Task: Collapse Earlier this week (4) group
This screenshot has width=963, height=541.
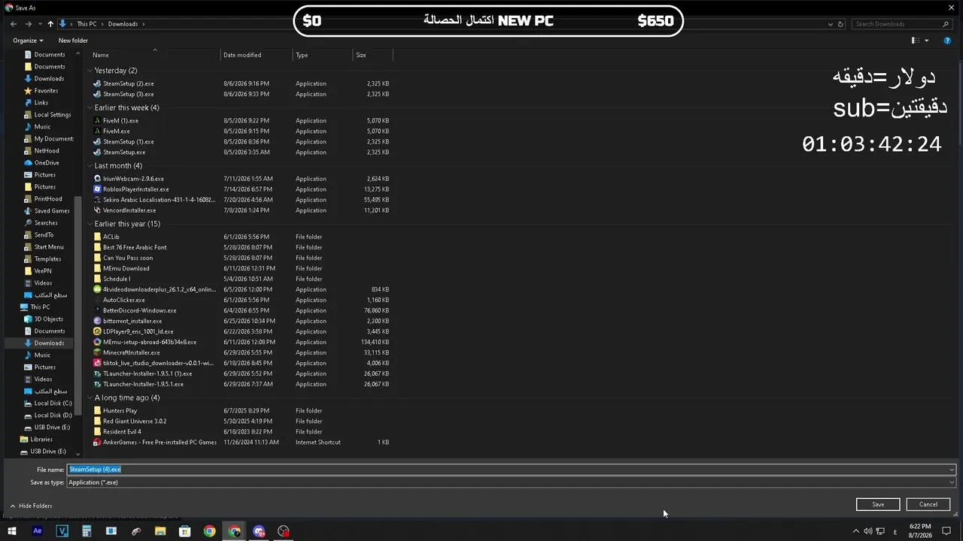Action: pos(90,107)
